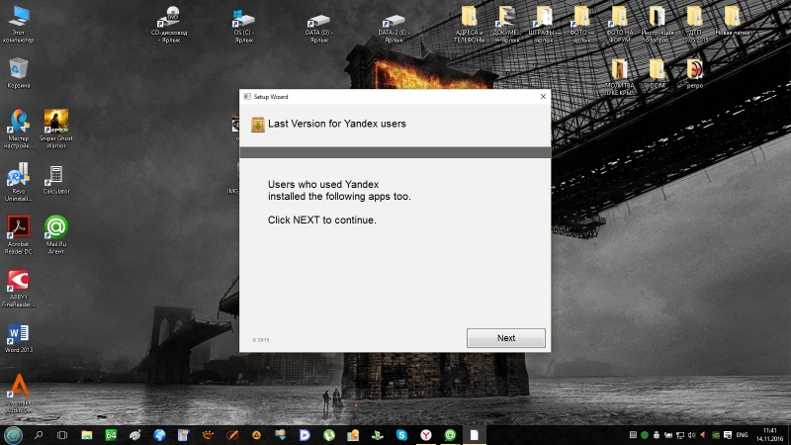Open the green 64 app on taskbar

click(x=111, y=435)
